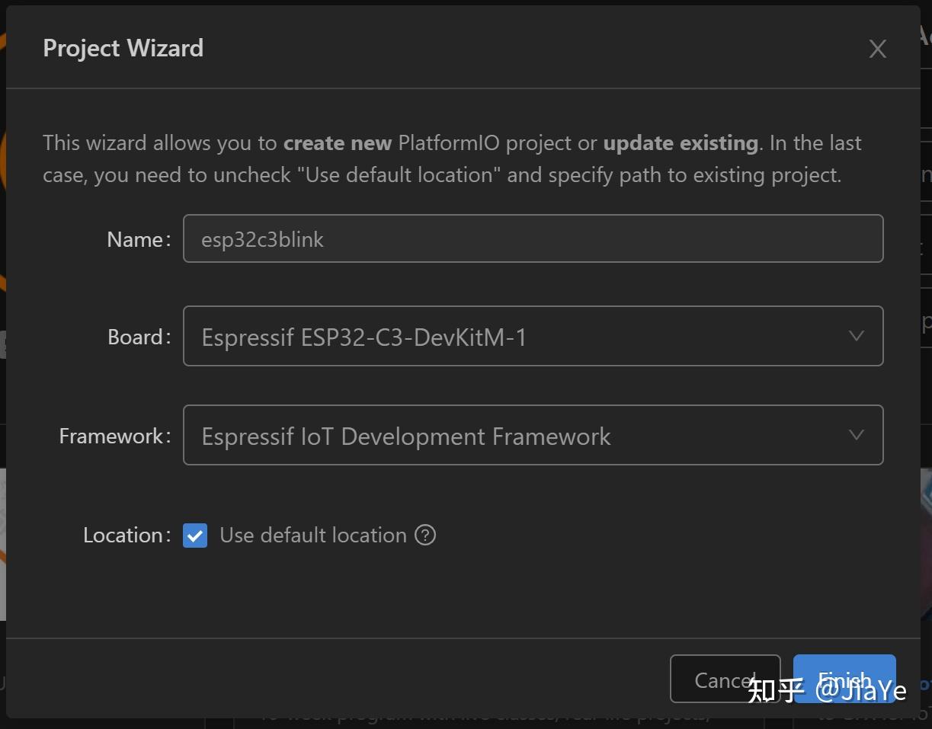Click the description's second line about default location

click(442, 175)
